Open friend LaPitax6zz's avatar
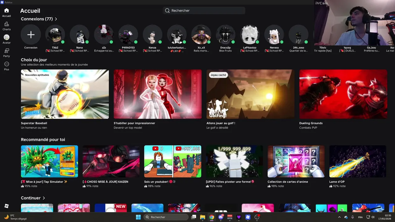The height and width of the screenshot is (222, 395). pyautogui.click(x=250, y=35)
